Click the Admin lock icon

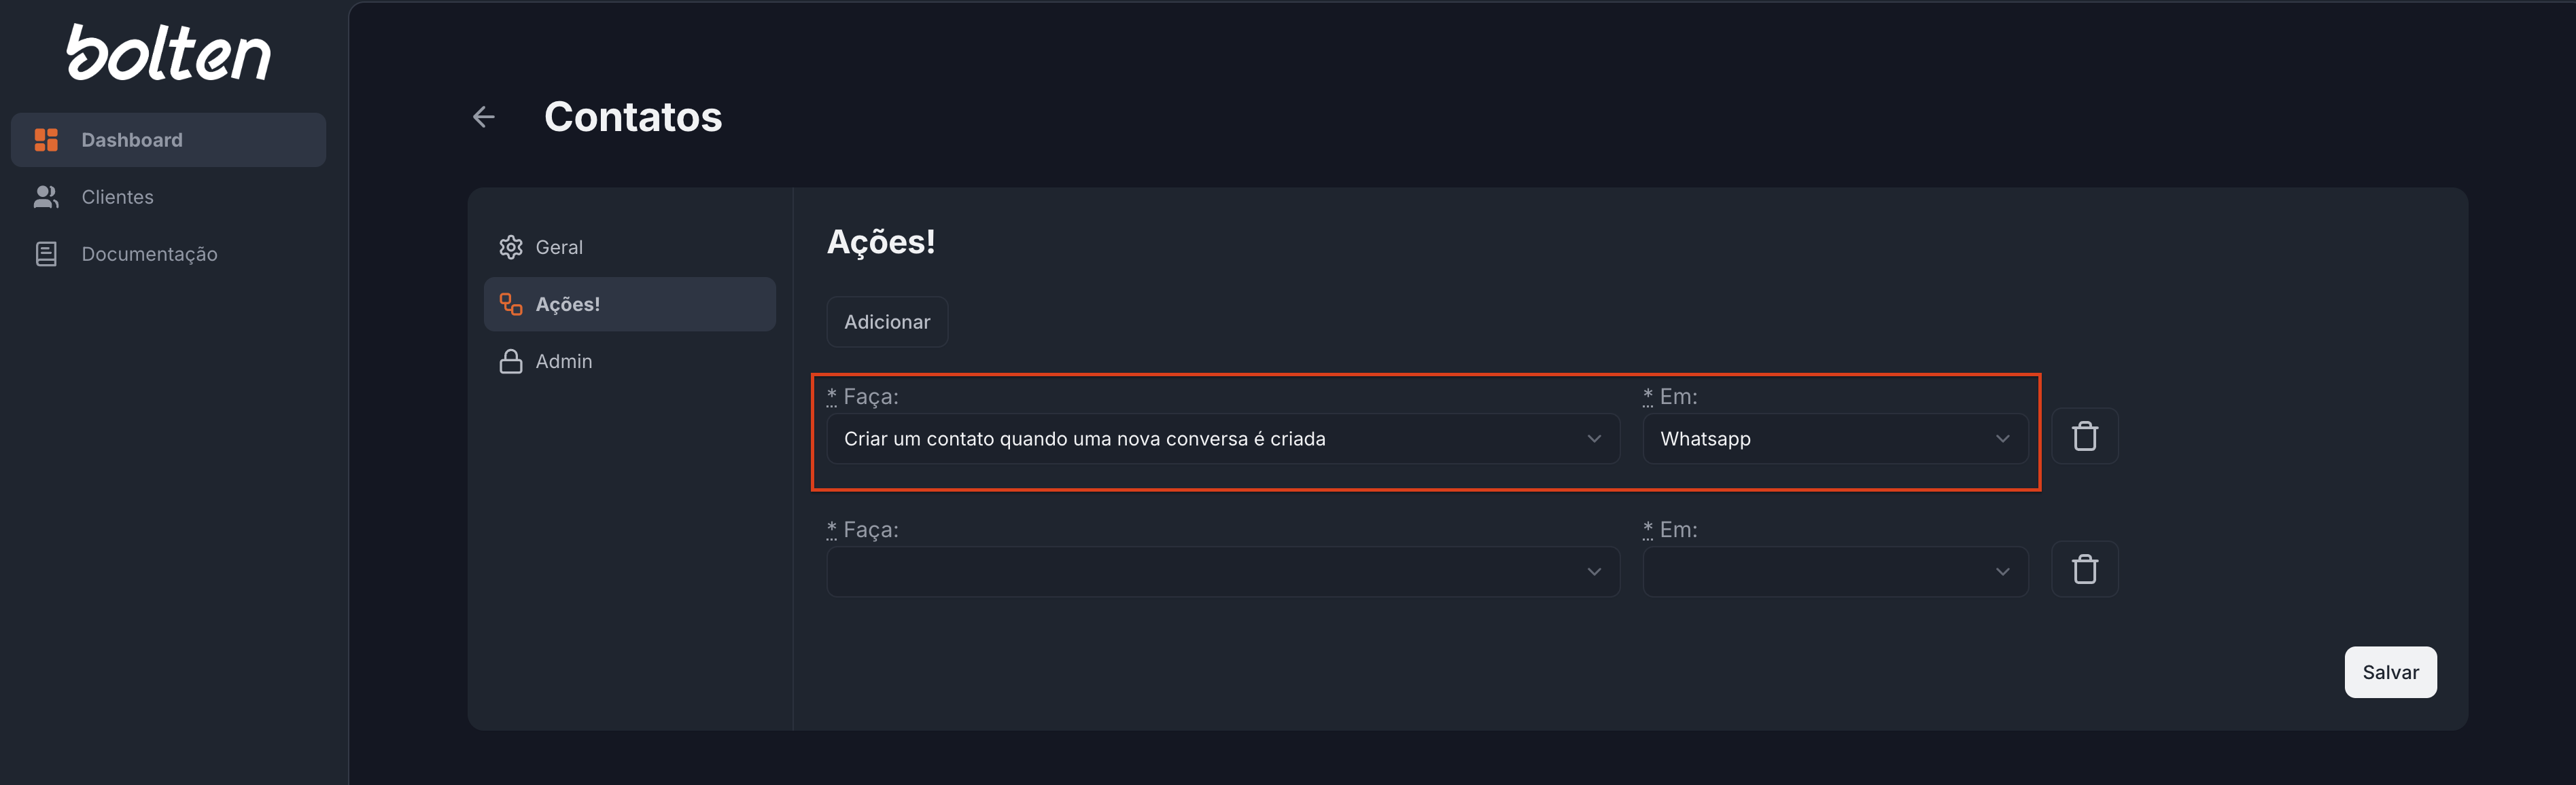pos(511,361)
